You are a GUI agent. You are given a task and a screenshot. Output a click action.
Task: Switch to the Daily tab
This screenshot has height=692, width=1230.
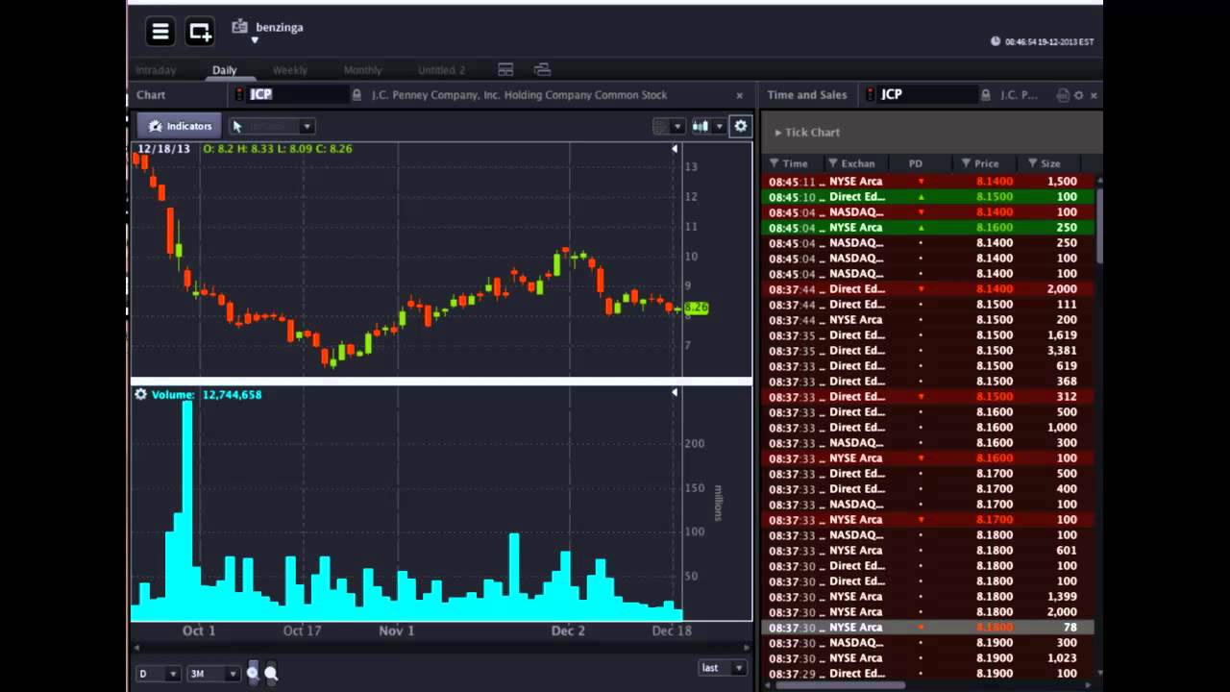(225, 70)
